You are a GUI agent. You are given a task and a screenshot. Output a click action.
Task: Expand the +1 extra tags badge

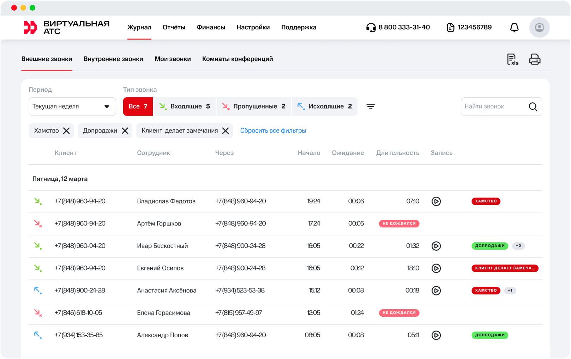pyautogui.click(x=510, y=291)
